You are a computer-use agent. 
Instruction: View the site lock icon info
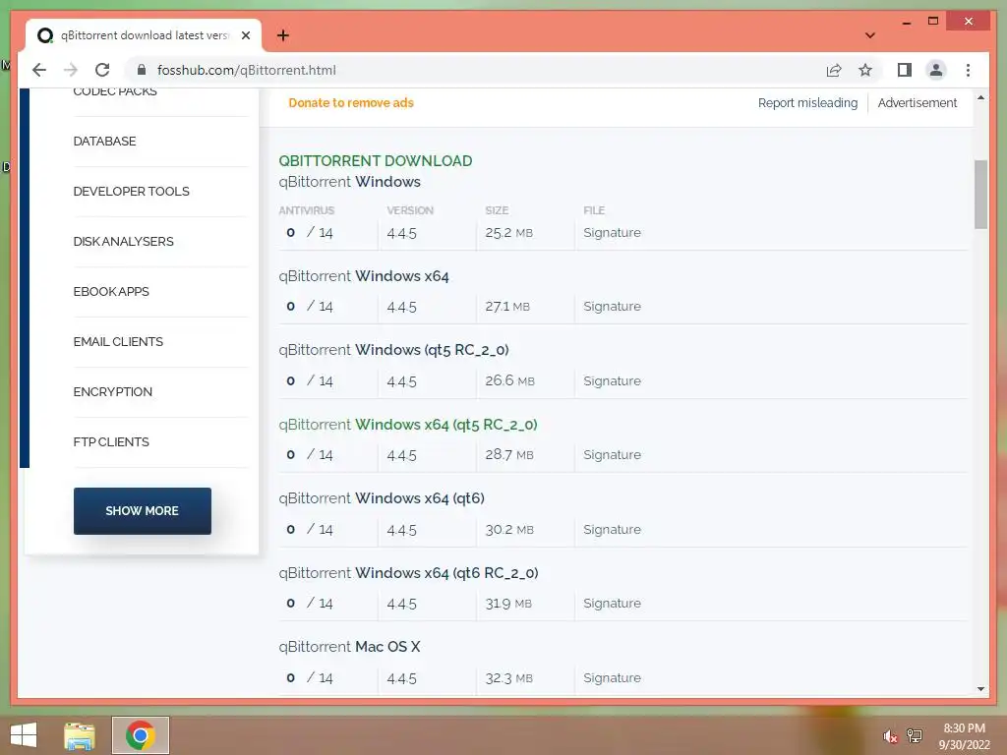pyautogui.click(x=142, y=70)
